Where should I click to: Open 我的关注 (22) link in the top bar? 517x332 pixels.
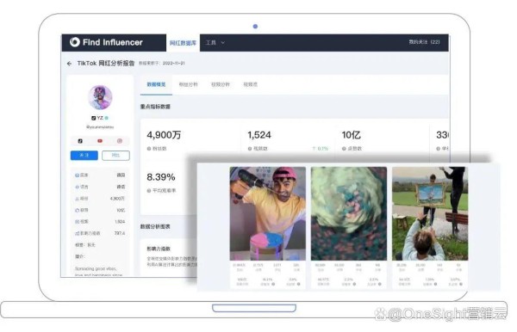coord(424,42)
